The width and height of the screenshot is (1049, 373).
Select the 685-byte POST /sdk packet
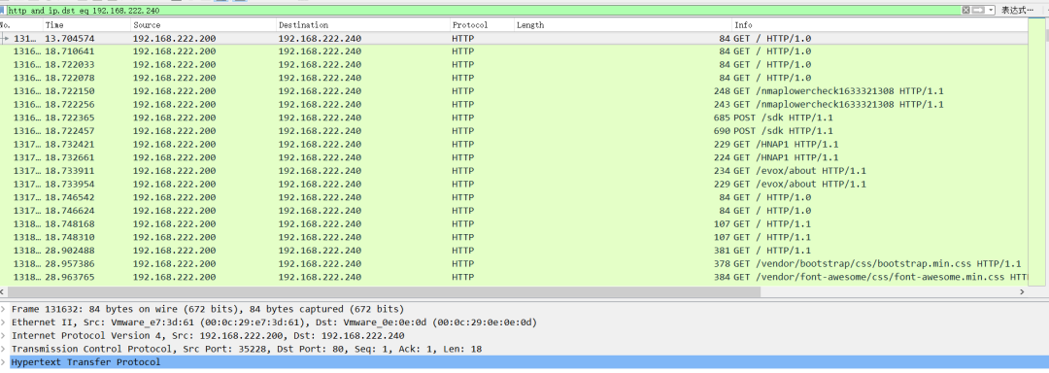tap(514, 118)
